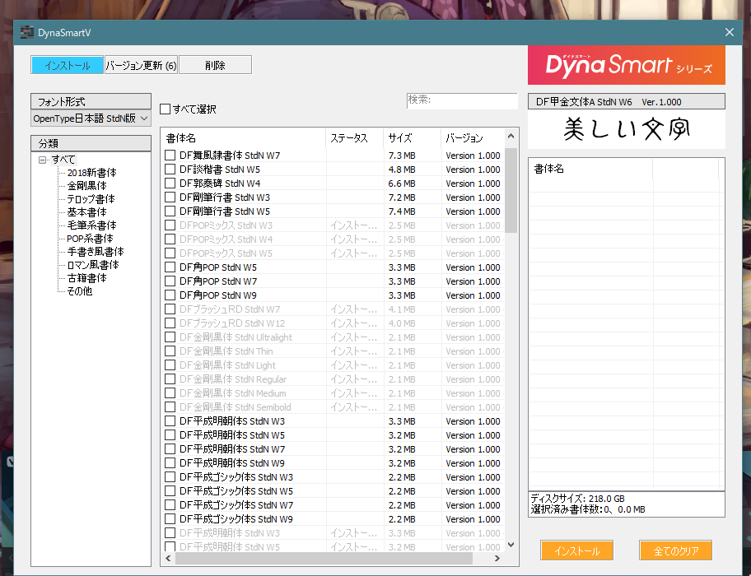Click the orange インストール button

coord(576,550)
